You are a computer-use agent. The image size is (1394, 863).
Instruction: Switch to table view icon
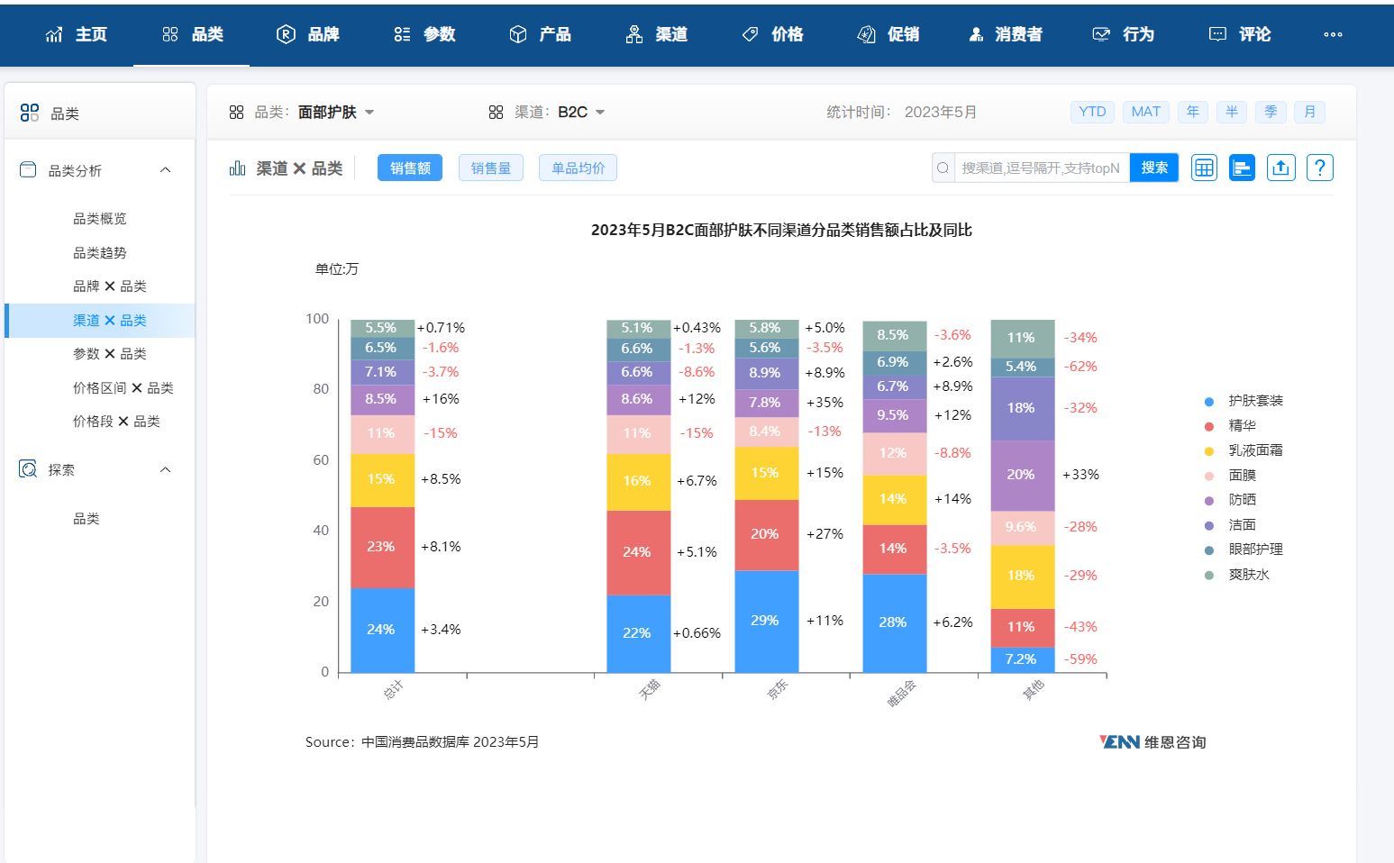click(1204, 168)
